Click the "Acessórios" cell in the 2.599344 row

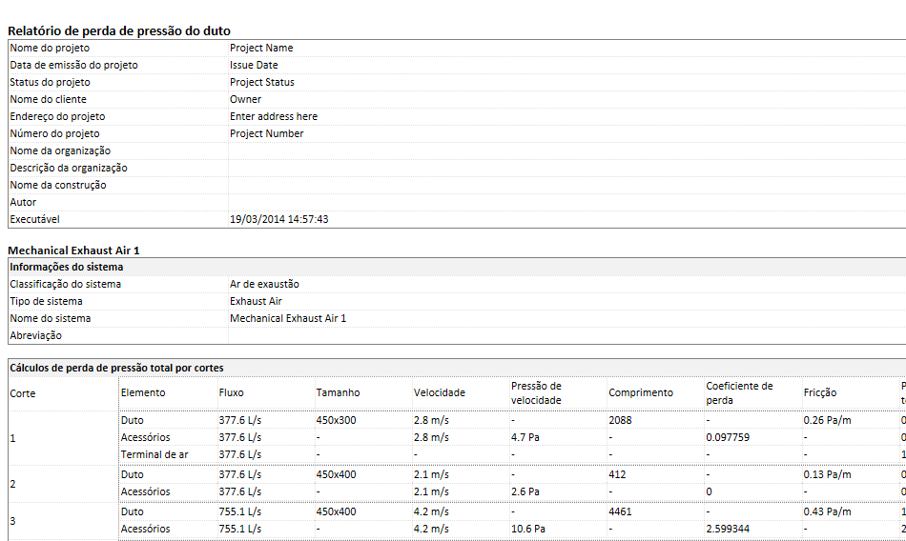(x=146, y=529)
